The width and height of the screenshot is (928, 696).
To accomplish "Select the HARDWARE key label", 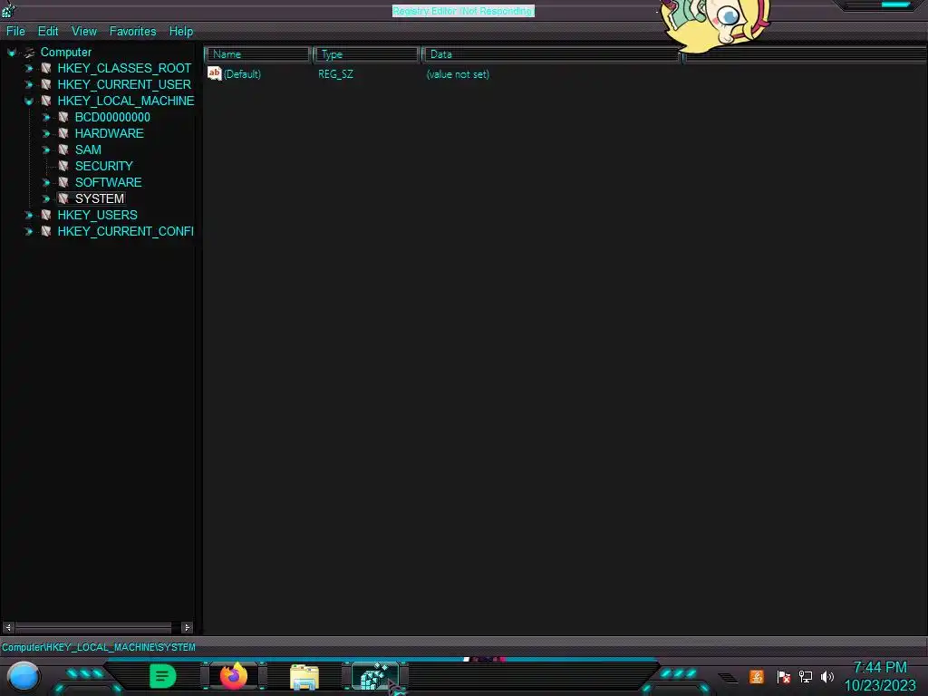I will point(109,133).
